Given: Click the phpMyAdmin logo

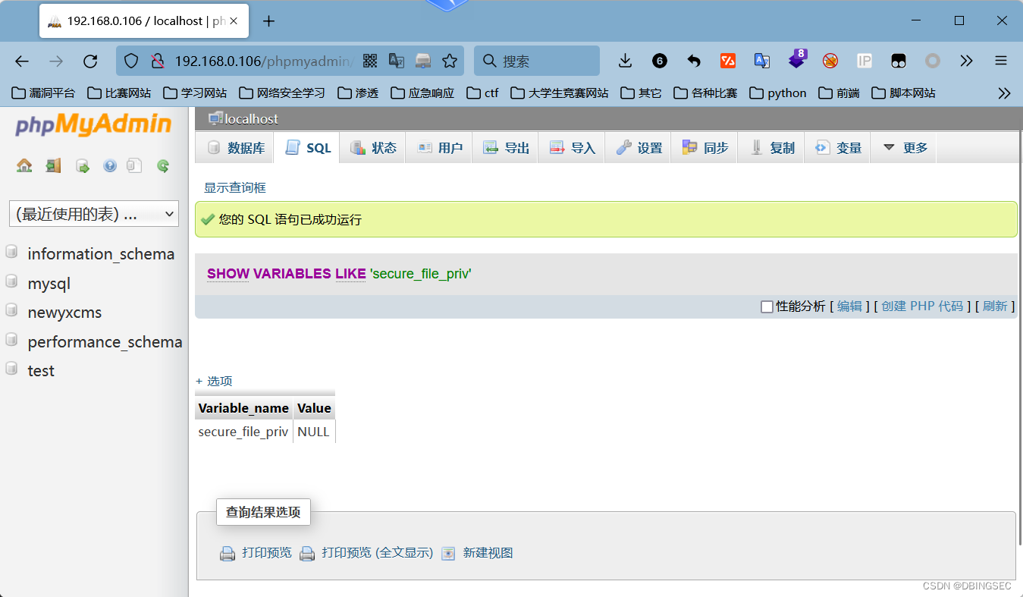Looking at the screenshot, I should tap(93, 124).
